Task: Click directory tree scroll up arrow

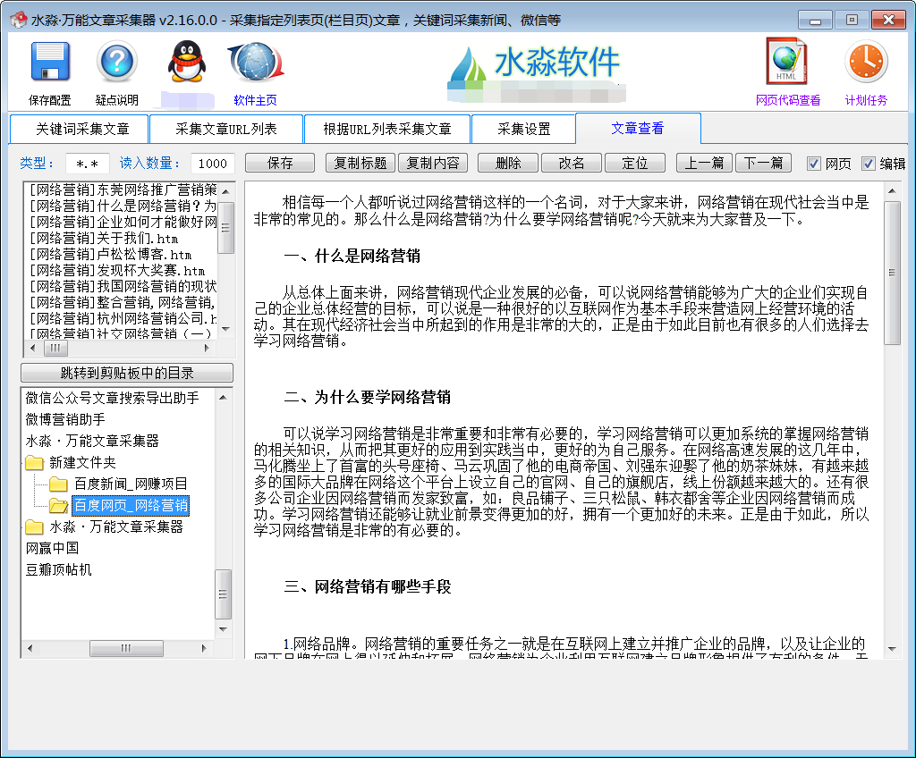Action: pos(223,397)
